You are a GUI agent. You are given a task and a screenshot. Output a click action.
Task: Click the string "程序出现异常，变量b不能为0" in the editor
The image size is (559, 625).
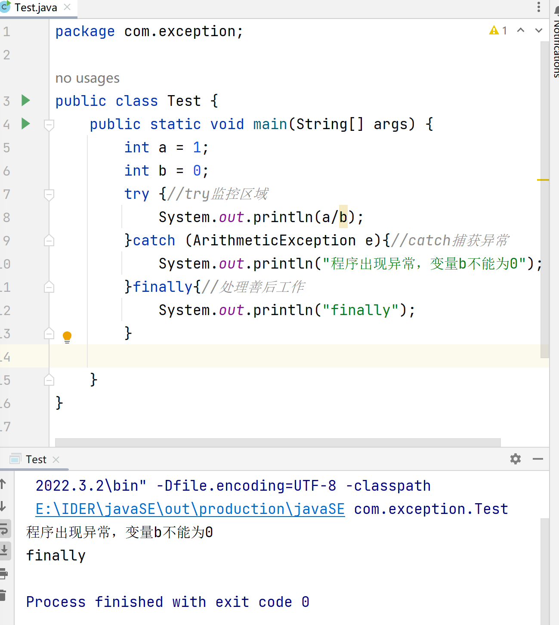424,263
